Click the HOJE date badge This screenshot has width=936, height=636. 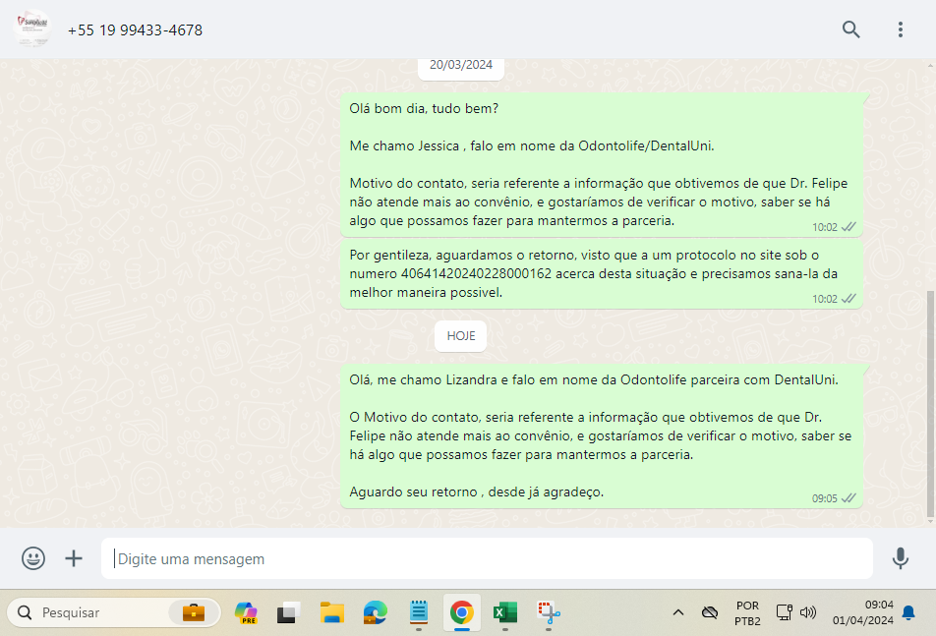461,336
